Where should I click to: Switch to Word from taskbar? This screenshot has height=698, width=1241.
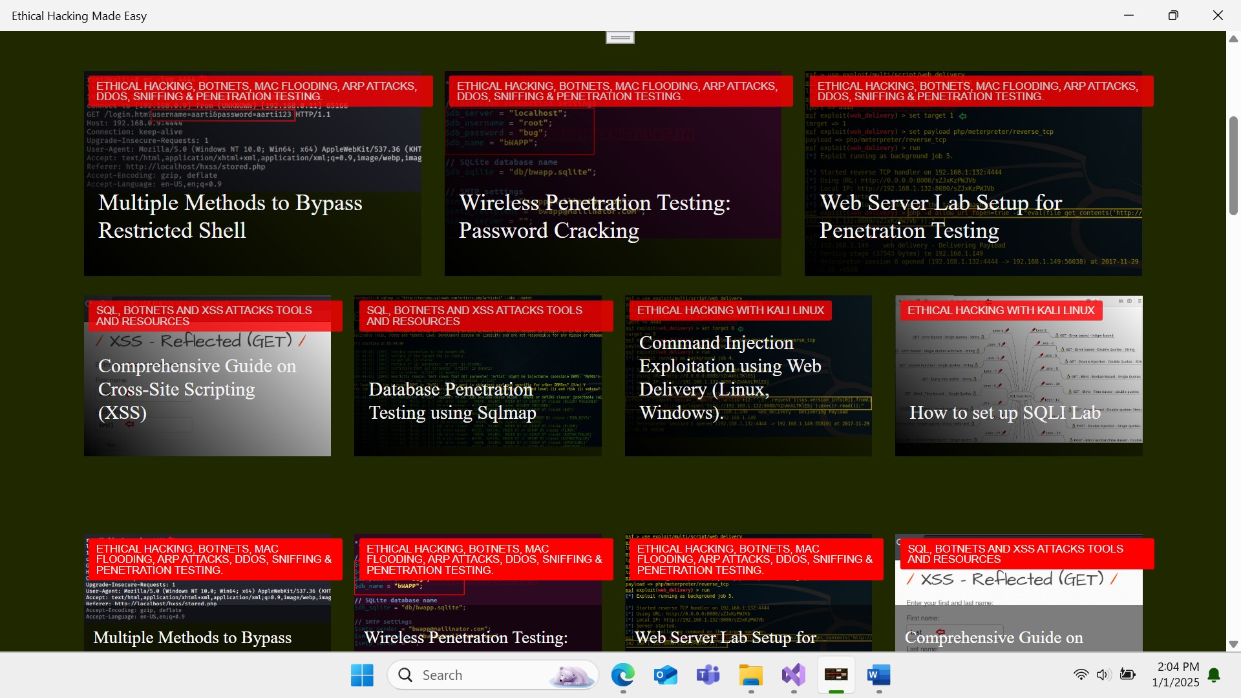[878, 675]
